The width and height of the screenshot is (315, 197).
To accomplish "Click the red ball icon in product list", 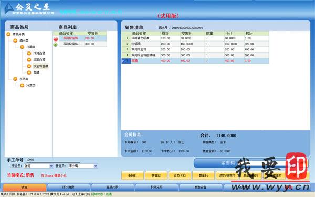I will 56,39.
